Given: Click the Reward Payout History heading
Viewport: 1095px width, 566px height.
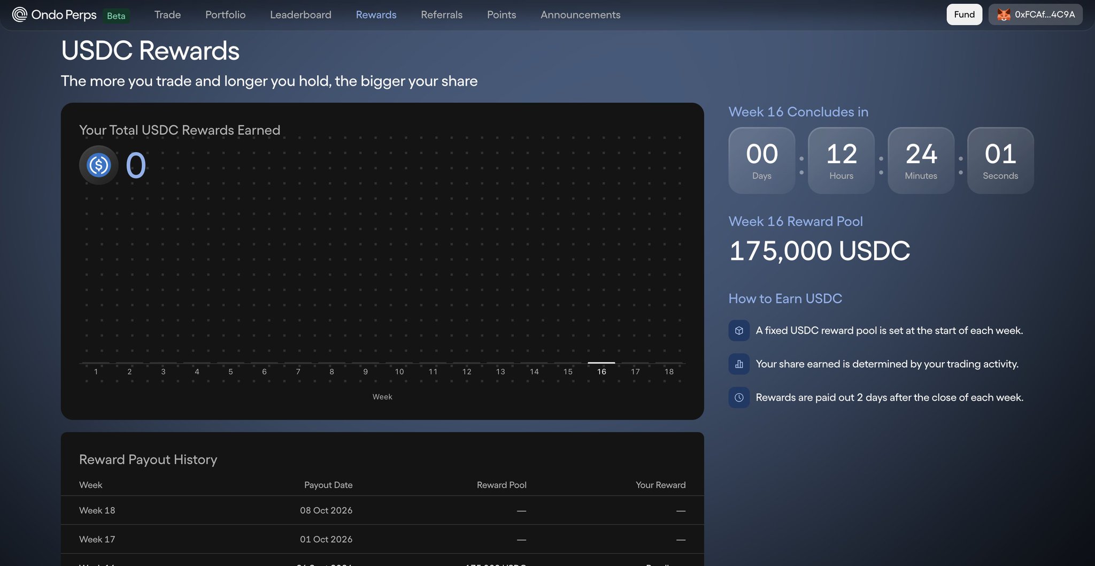Looking at the screenshot, I should pyautogui.click(x=148, y=460).
